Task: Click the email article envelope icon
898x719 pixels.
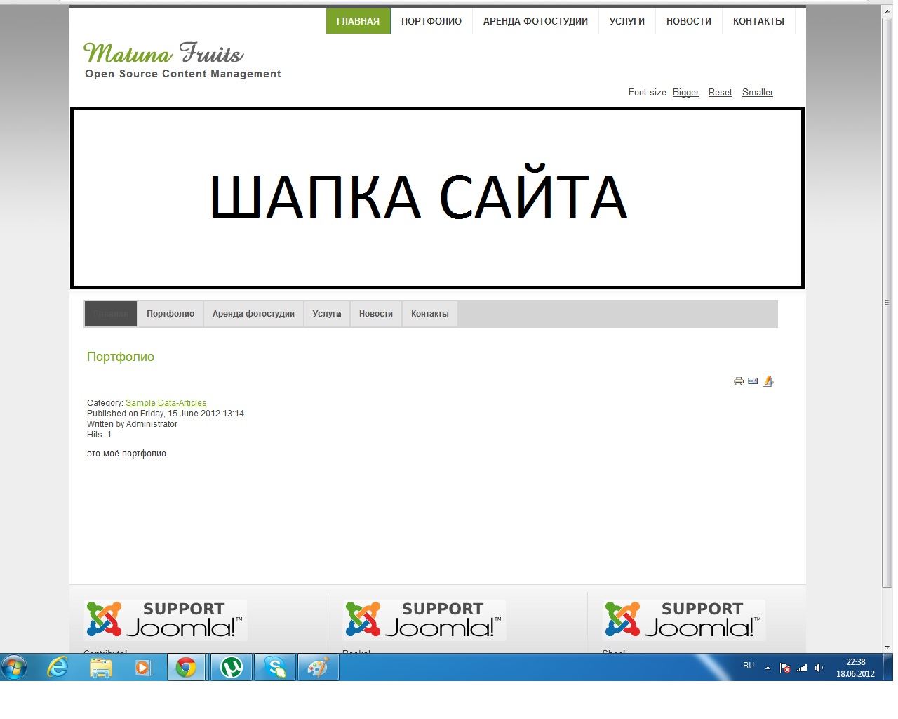Action: [753, 381]
